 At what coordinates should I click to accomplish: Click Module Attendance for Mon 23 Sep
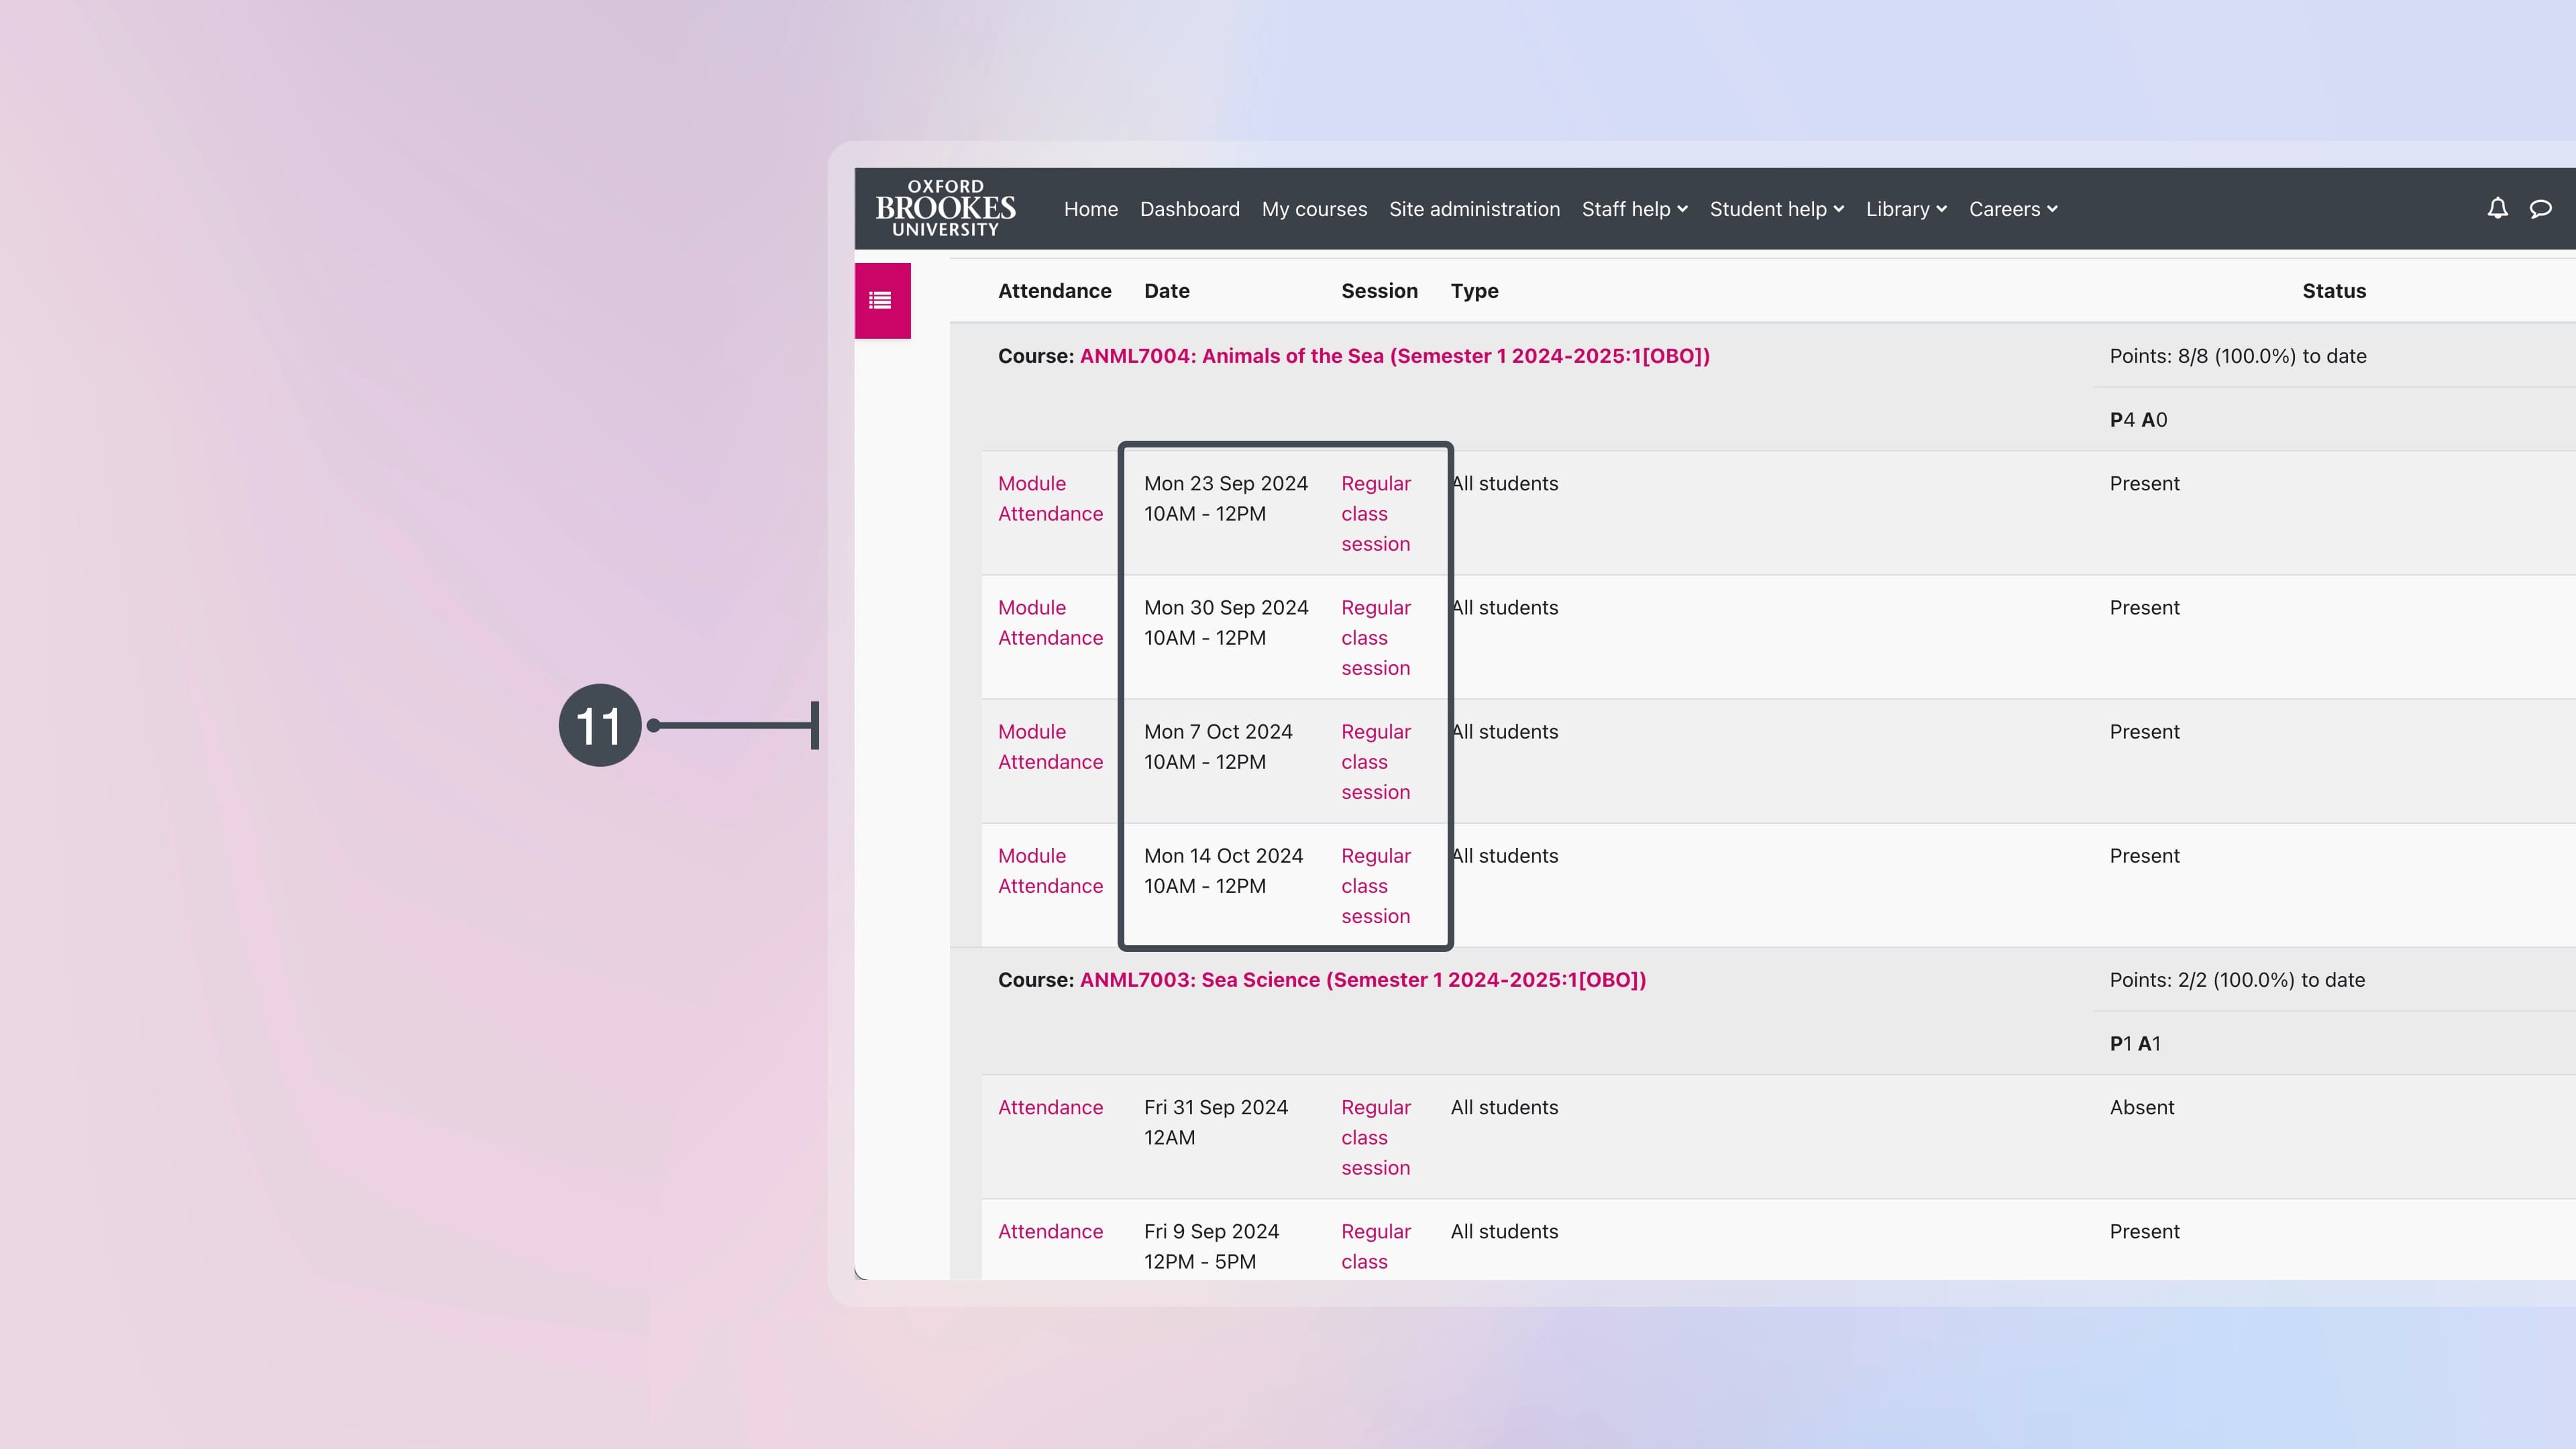click(x=1050, y=498)
